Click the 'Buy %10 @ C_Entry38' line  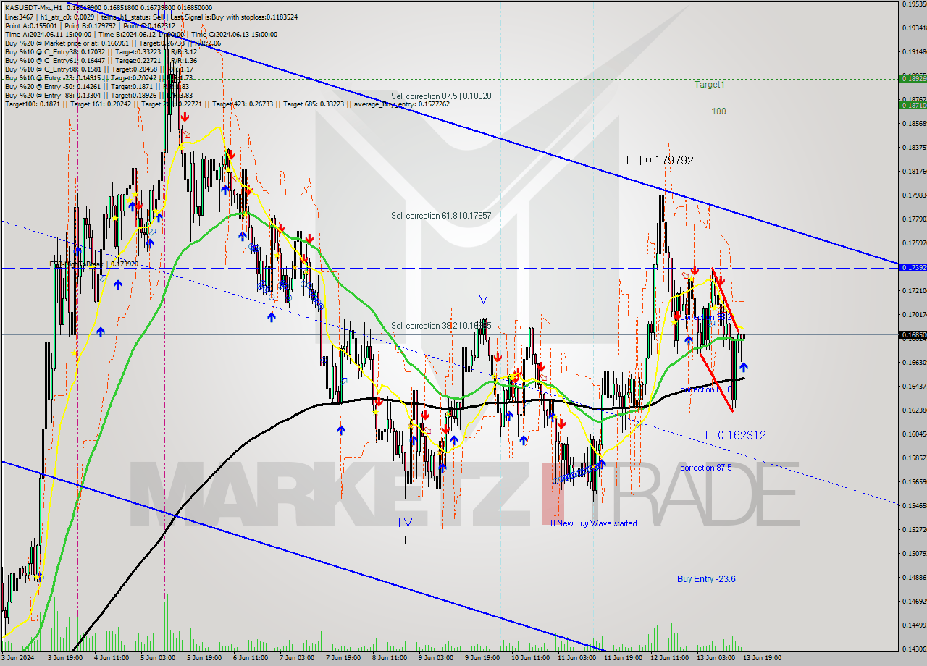tap(101, 51)
